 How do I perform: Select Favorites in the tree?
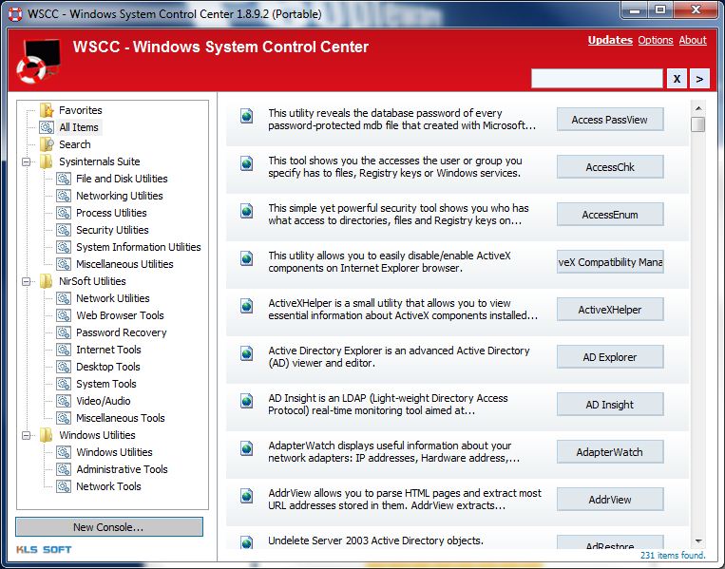(81, 110)
